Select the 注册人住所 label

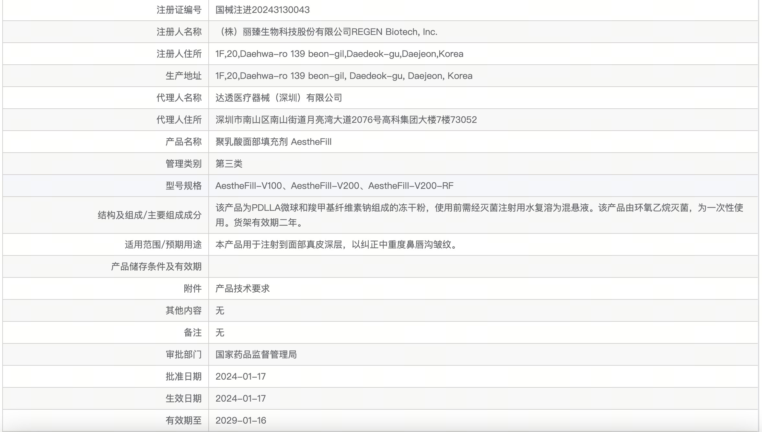pyautogui.click(x=179, y=54)
